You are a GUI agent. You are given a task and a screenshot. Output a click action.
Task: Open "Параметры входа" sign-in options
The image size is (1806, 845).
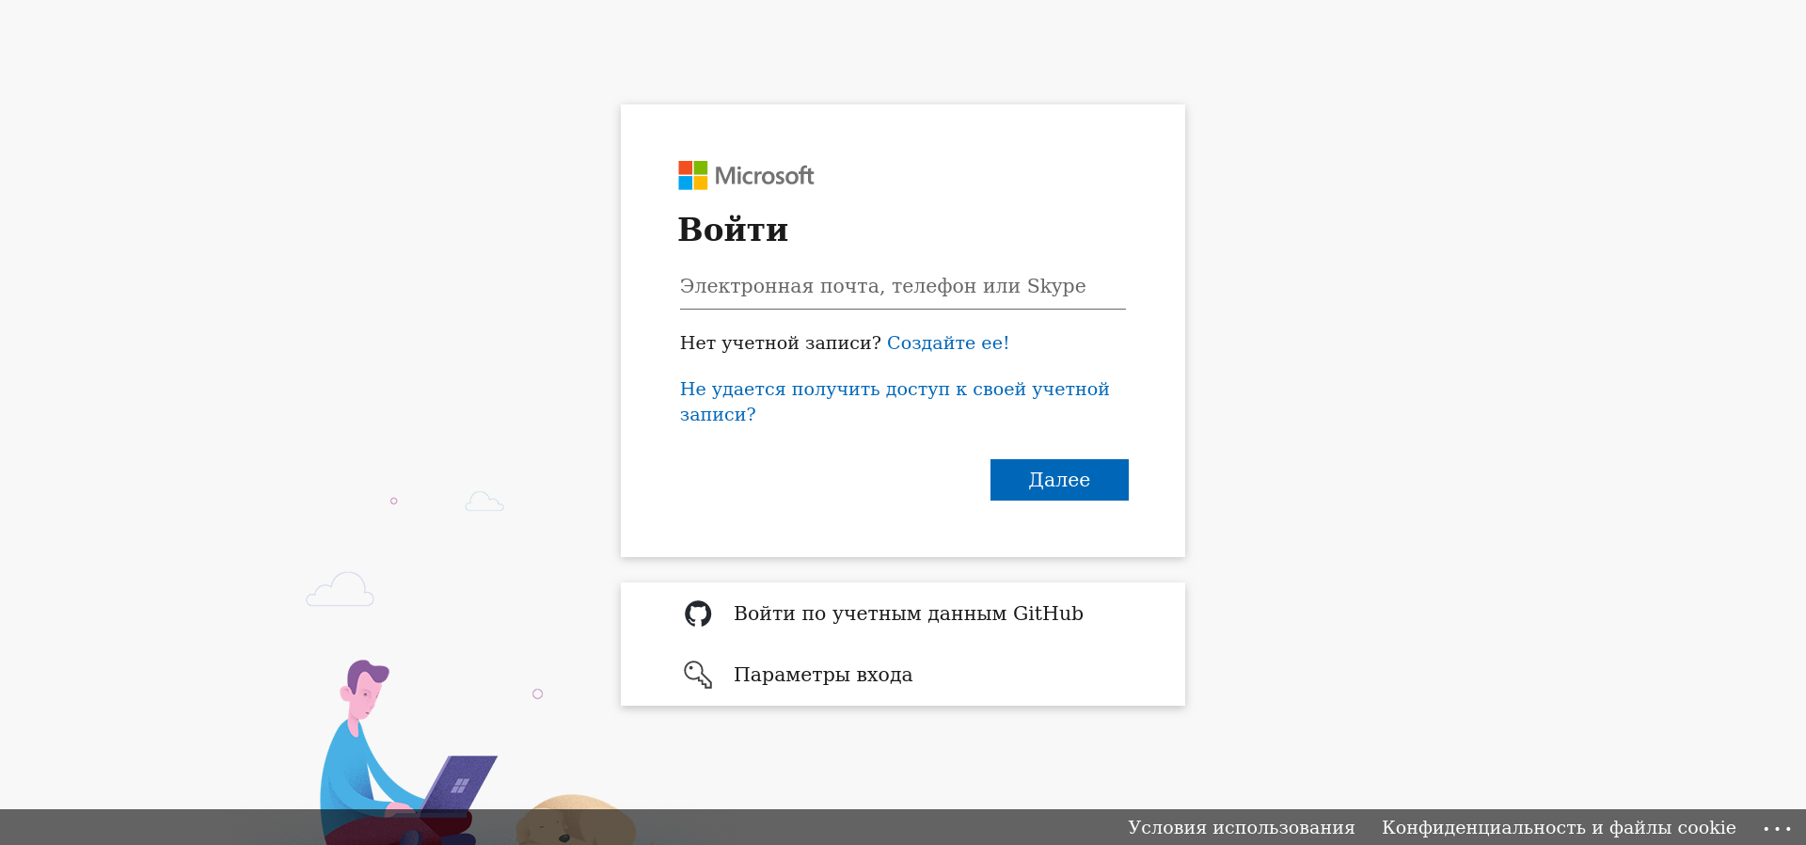click(903, 675)
